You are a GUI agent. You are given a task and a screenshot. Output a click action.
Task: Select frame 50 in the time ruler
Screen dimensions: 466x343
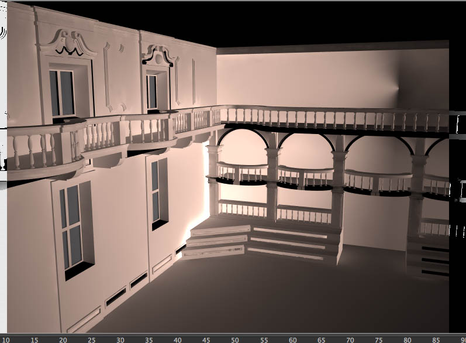coord(235,340)
